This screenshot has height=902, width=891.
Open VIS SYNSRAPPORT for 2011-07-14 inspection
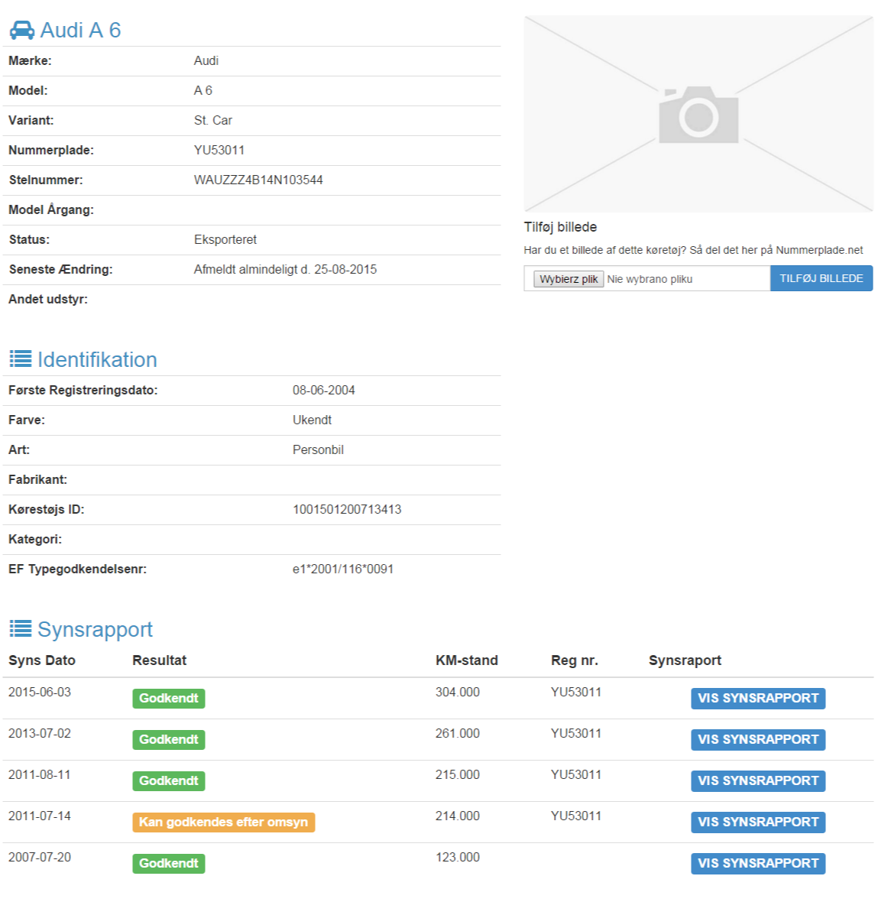[757, 823]
